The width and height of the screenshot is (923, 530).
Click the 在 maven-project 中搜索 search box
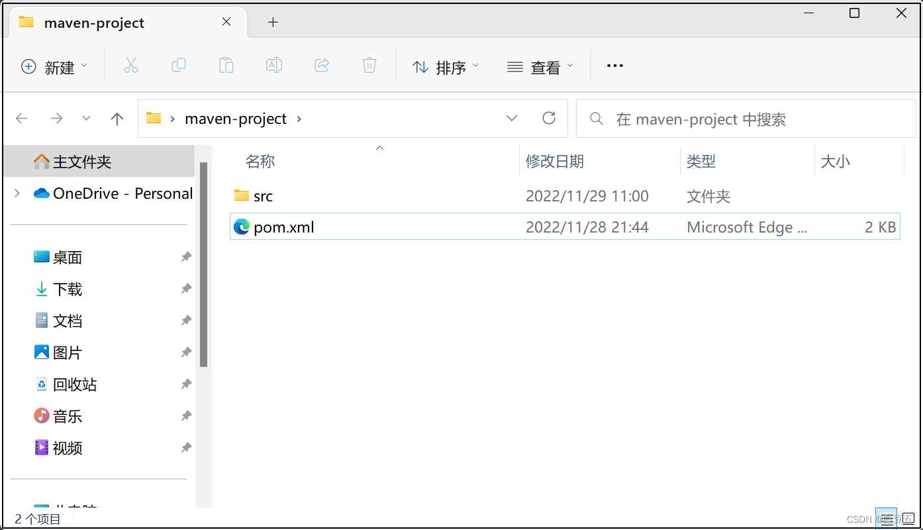pyautogui.click(x=746, y=119)
